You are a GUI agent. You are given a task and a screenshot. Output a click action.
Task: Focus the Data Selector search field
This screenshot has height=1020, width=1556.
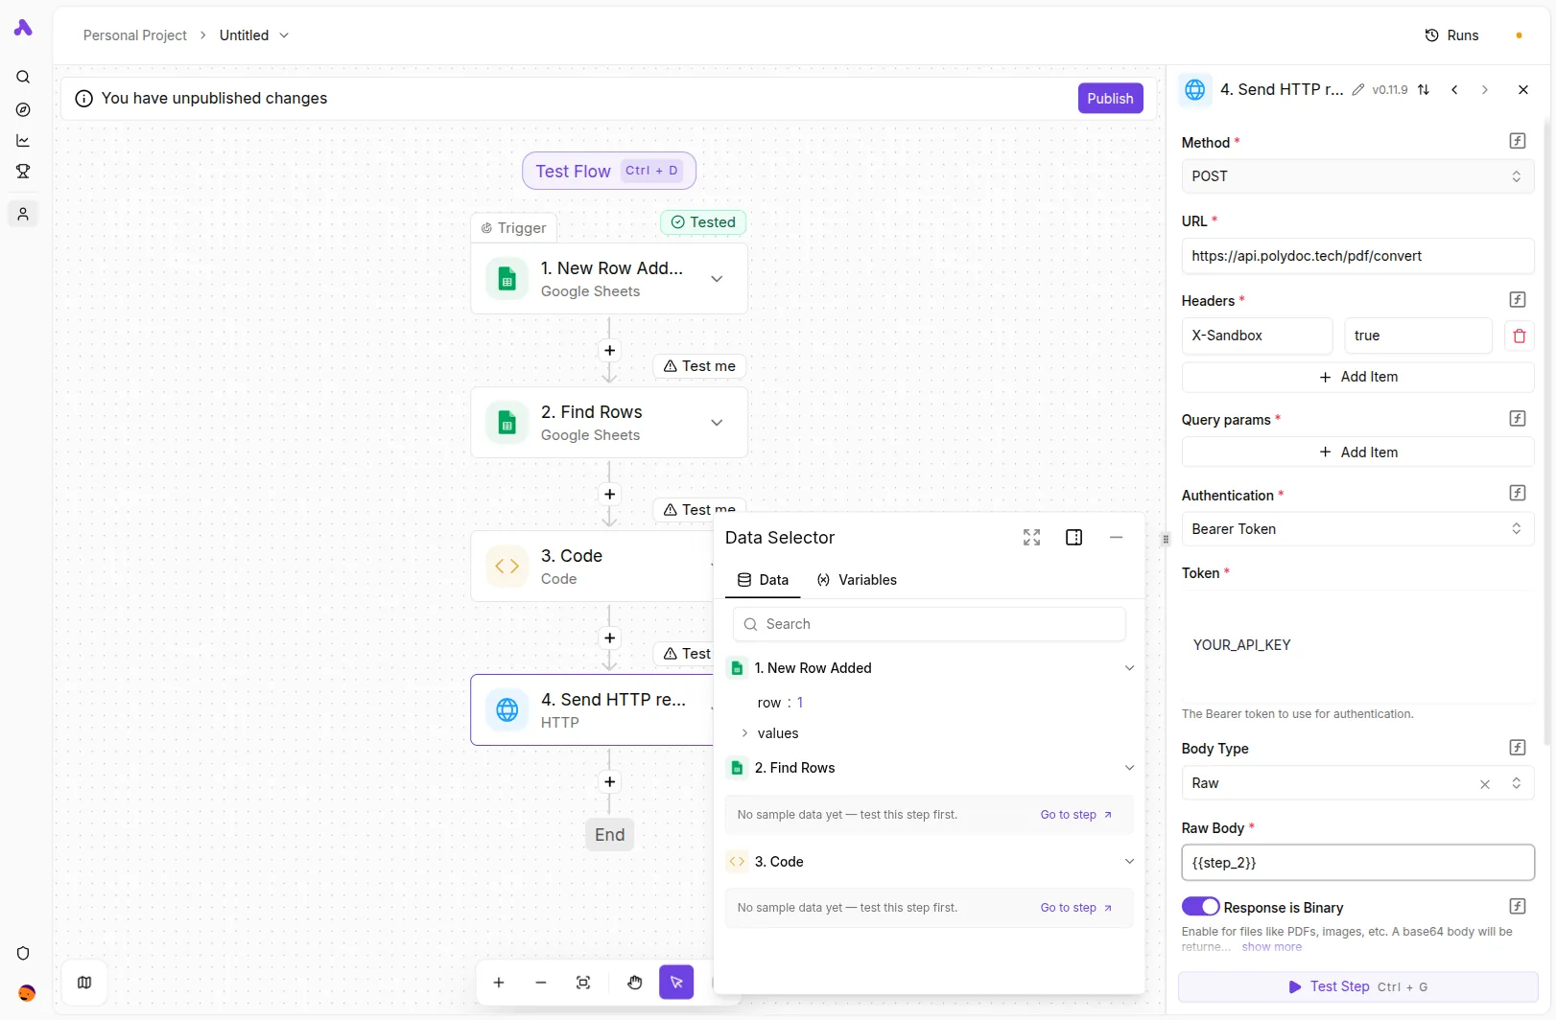click(x=930, y=624)
